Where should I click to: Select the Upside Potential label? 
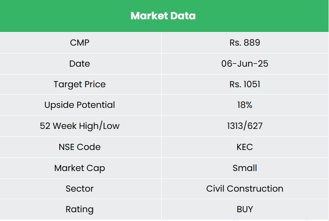coord(80,105)
